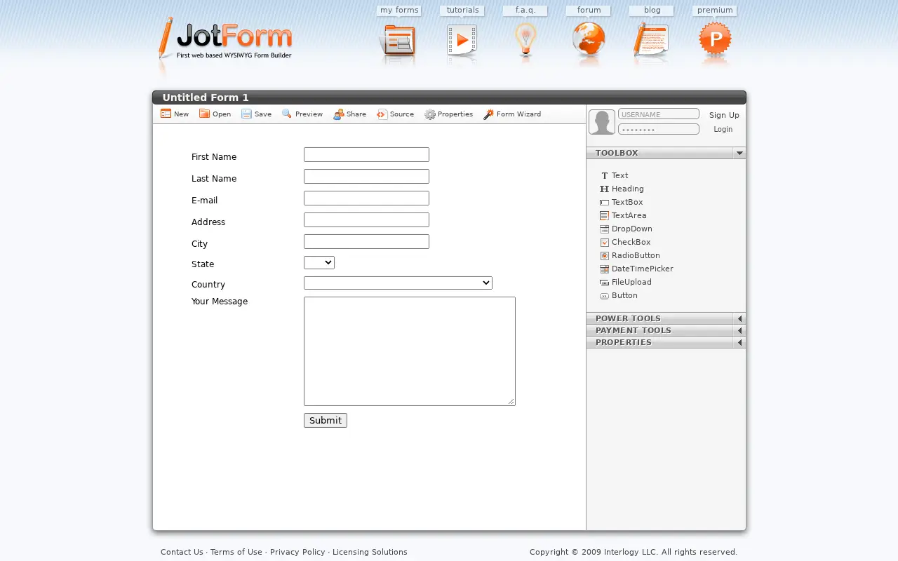
Task: Open the Properties gear toolbar icon
Action: tap(430, 114)
